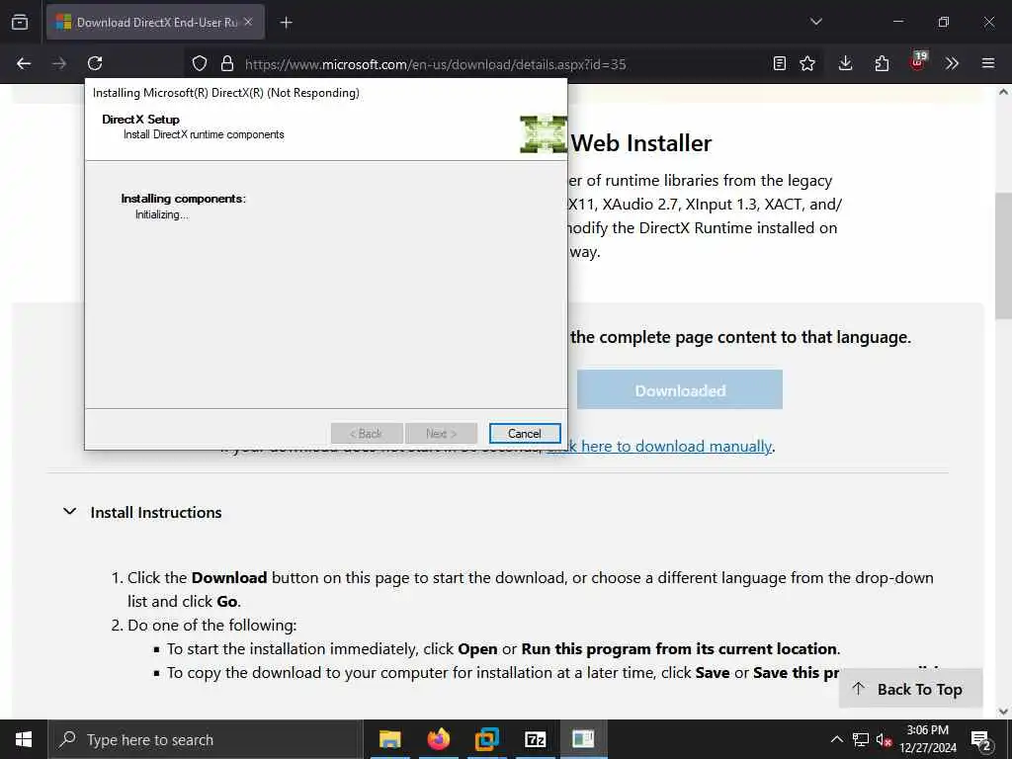Click the disabled Back button in DirectX Setup
This screenshot has height=759, width=1012.
(x=367, y=434)
